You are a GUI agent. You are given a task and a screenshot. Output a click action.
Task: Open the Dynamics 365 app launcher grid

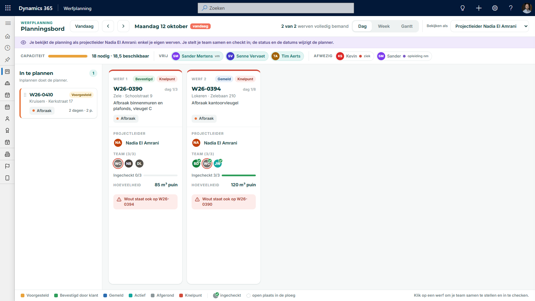[x=8, y=8]
